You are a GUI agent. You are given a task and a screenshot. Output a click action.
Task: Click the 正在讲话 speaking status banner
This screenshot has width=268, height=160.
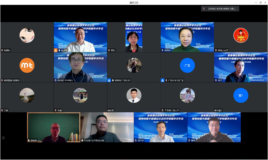(220, 9)
